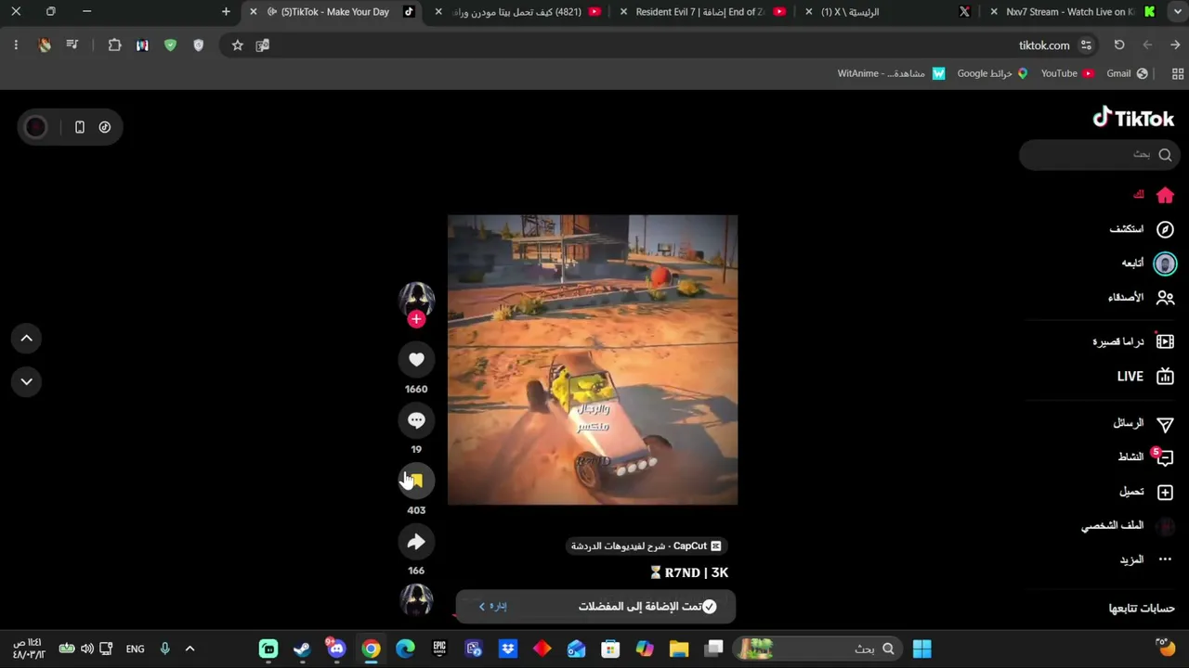Follow the creator with the red plus badge

pos(416,319)
